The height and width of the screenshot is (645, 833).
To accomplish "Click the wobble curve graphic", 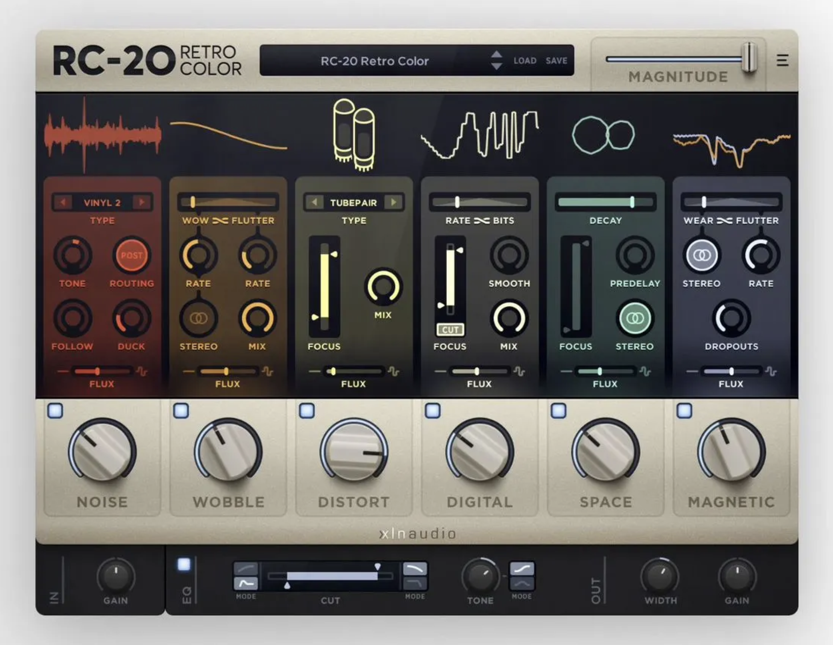I will [229, 135].
